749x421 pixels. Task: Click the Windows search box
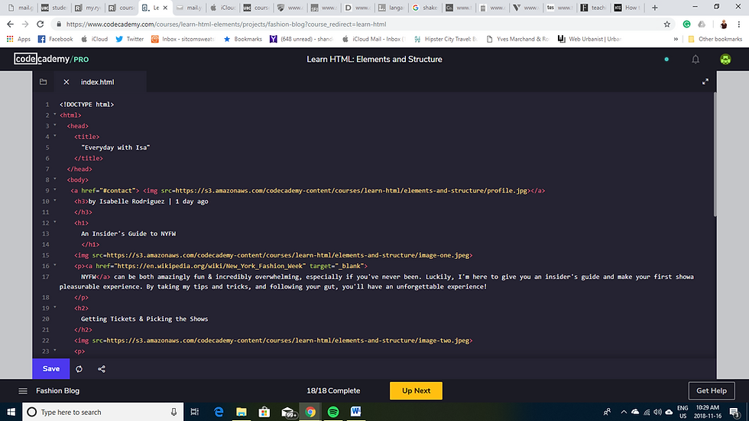[102, 412]
